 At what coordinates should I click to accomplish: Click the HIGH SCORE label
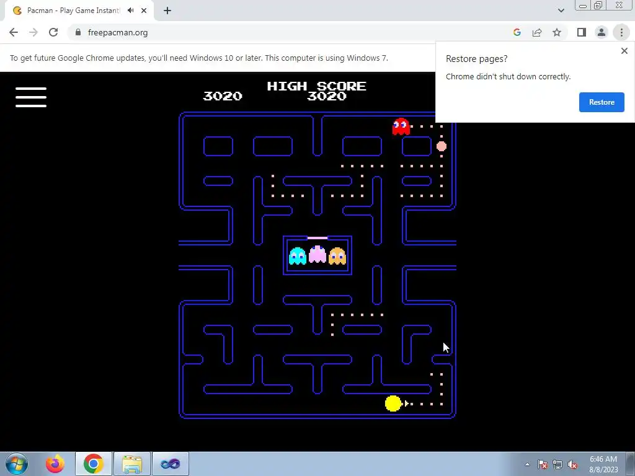[317, 86]
